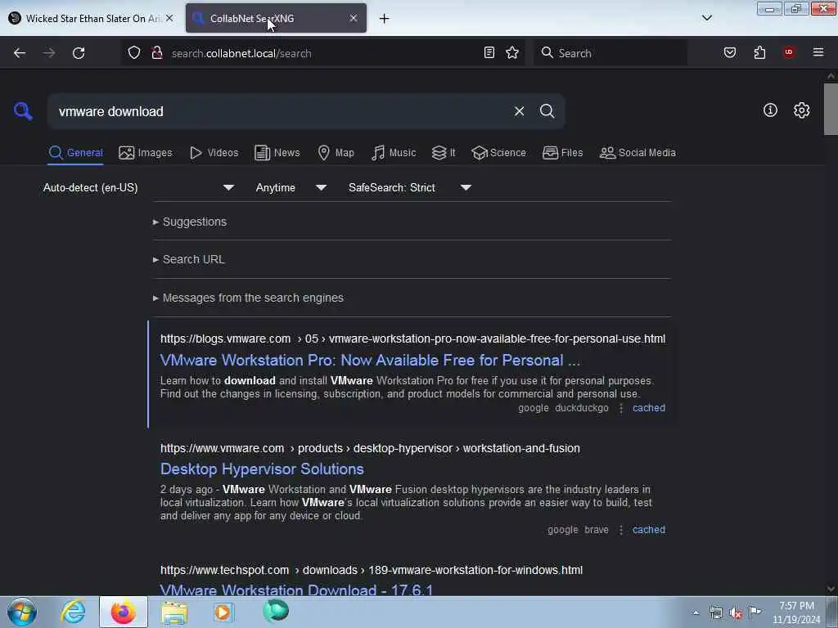838x628 pixels.
Task: Open the Desktop Hypervisor Solutions result
Action: click(262, 469)
